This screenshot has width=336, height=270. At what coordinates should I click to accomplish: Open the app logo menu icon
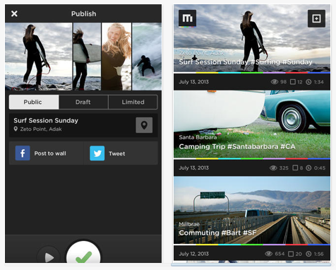[187, 18]
